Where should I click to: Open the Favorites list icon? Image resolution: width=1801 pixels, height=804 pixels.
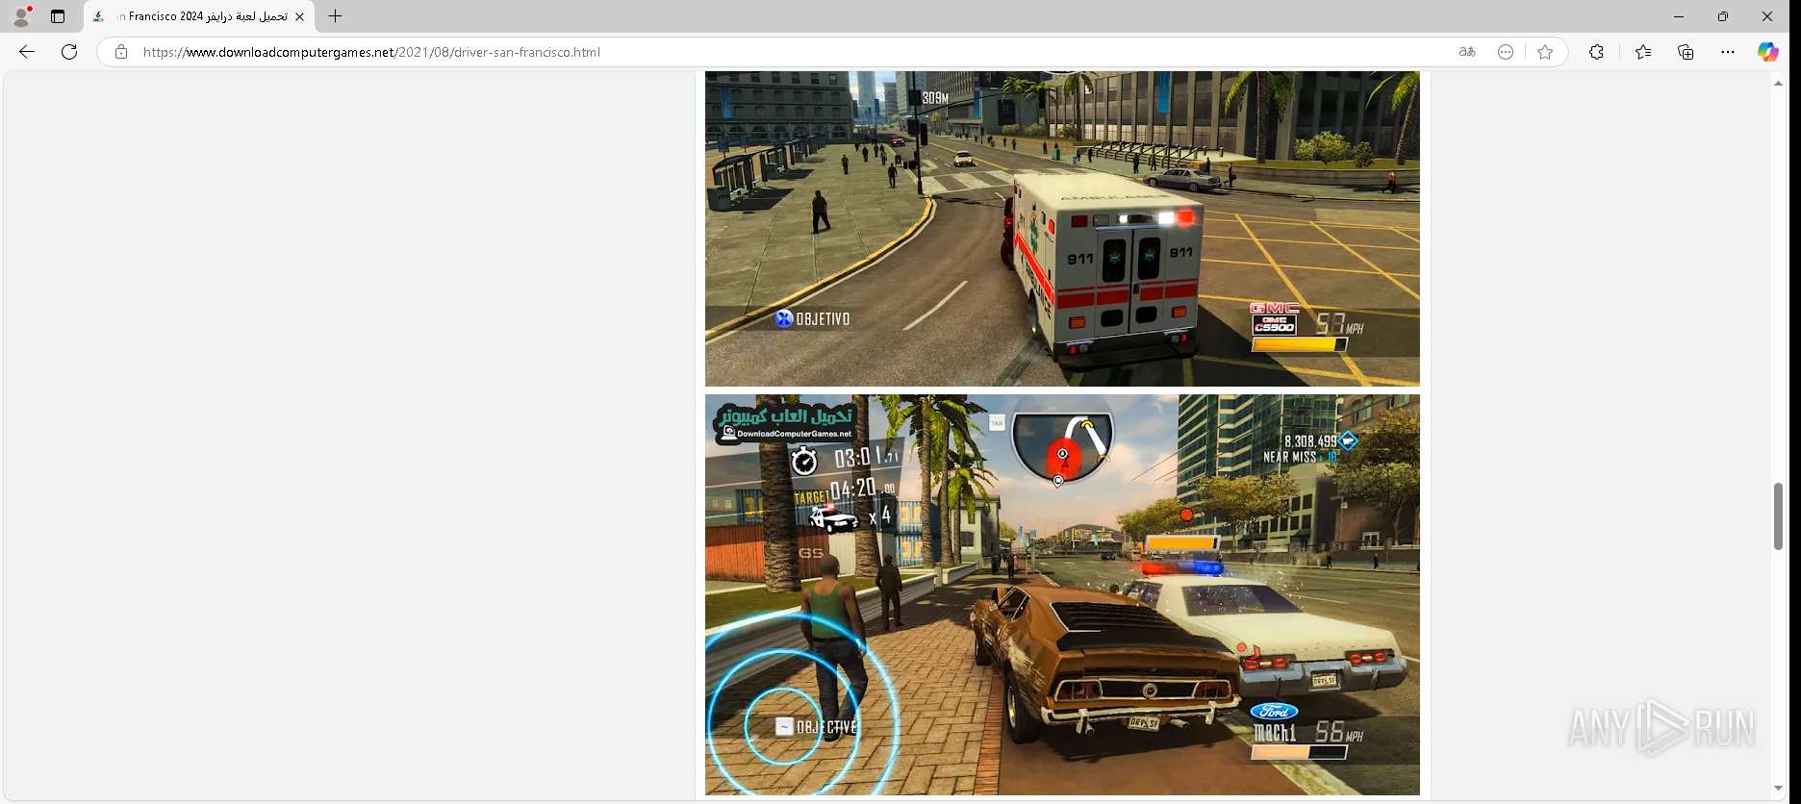click(1643, 52)
